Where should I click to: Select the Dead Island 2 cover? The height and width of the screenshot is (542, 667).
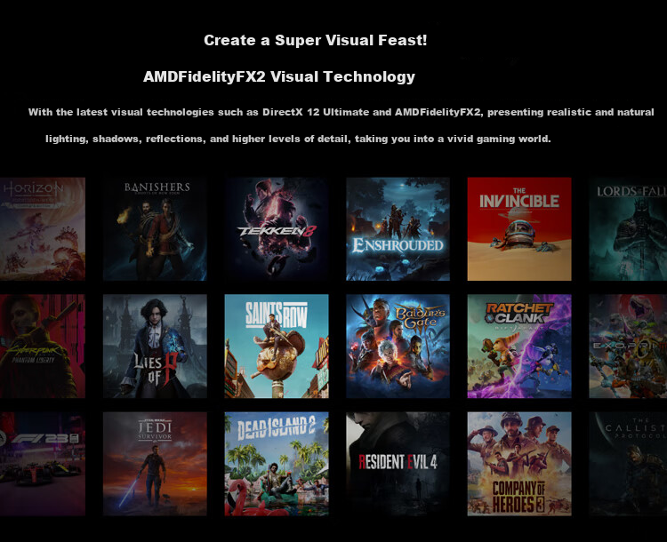(x=277, y=464)
